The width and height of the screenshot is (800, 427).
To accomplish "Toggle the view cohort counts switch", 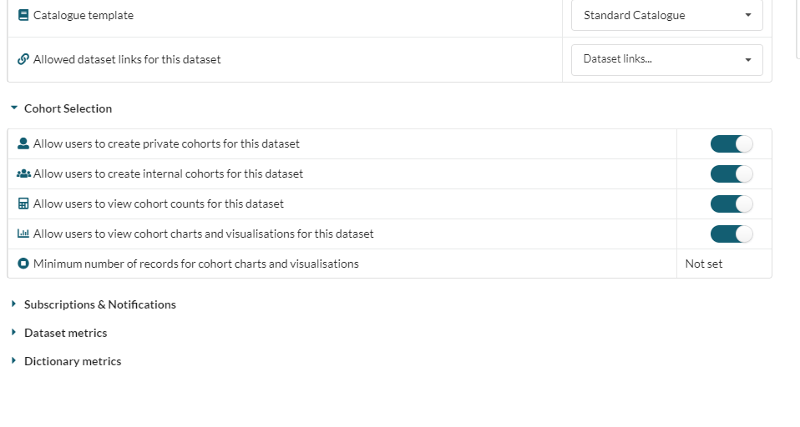I will pyautogui.click(x=732, y=203).
